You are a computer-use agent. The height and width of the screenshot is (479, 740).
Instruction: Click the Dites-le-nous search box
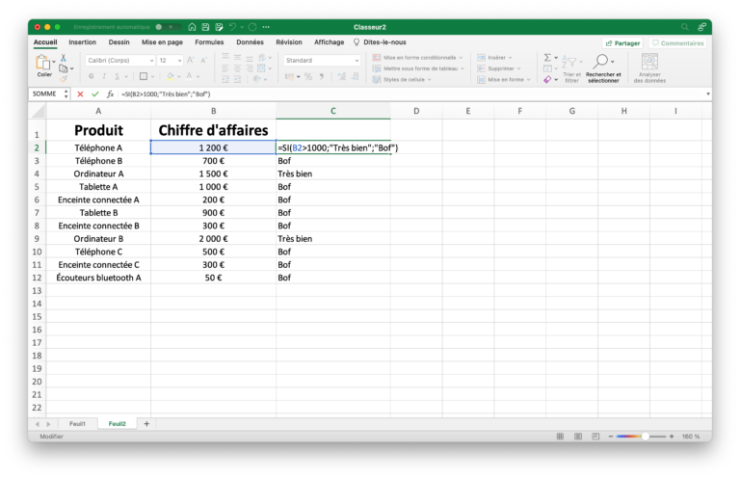coord(380,42)
